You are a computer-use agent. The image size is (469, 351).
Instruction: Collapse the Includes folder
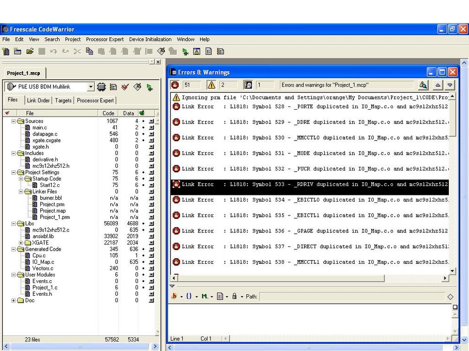14,153
